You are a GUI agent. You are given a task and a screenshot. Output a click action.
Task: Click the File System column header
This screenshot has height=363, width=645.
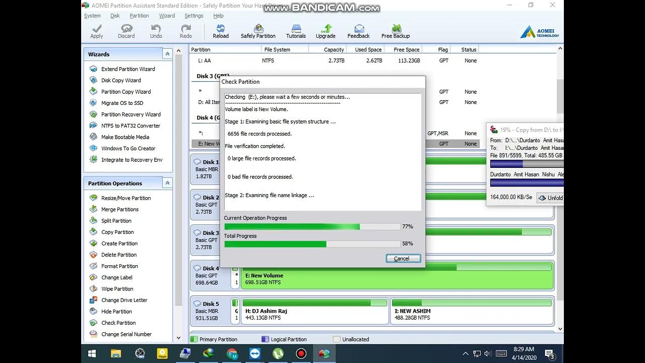[x=285, y=49]
